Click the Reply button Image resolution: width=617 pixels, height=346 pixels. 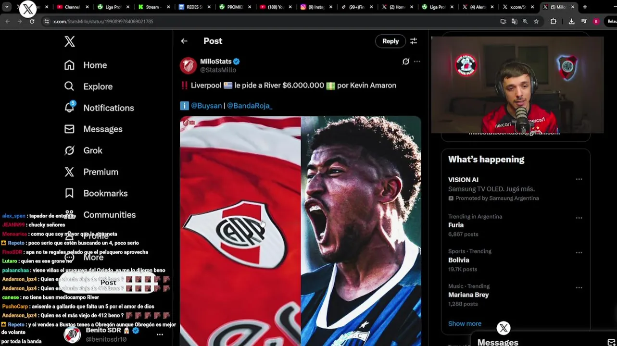(390, 41)
